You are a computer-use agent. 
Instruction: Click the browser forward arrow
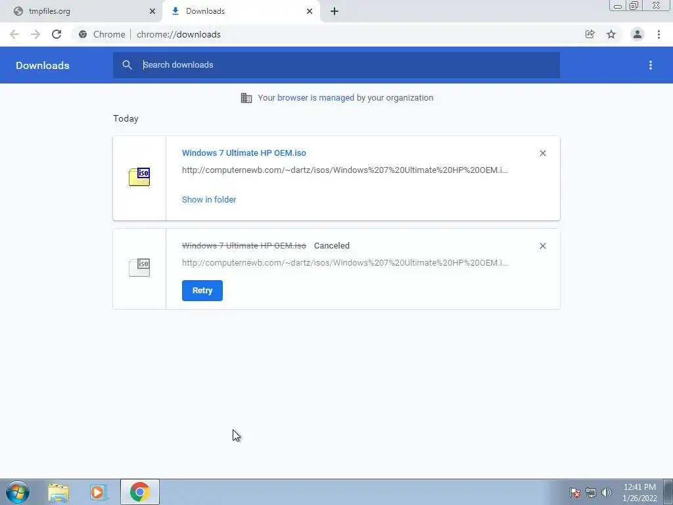tap(35, 34)
